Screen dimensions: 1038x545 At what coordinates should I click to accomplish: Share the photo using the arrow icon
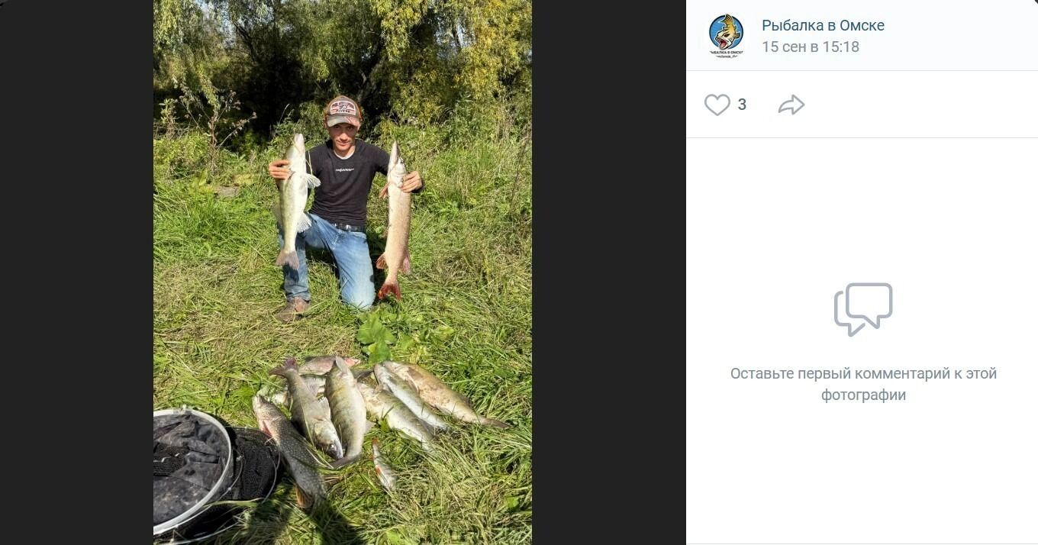(x=791, y=105)
